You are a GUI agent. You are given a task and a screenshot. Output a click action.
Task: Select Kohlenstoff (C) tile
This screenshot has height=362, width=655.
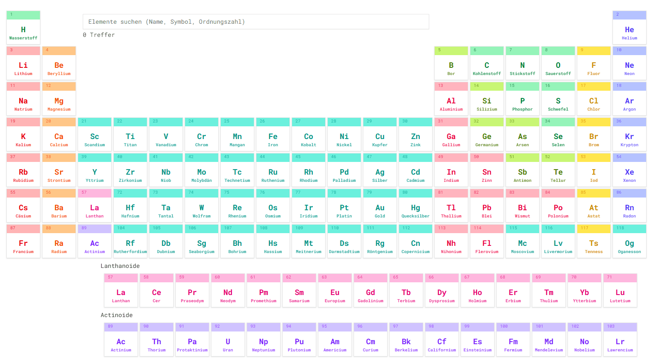pyautogui.click(x=487, y=63)
